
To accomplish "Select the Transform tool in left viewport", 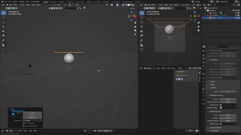I will click(3, 36).
